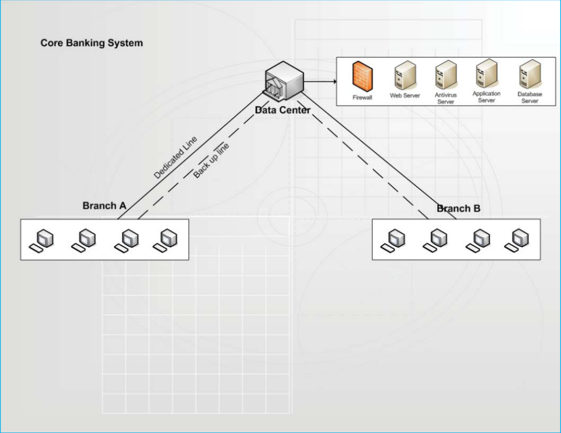Click third computer in Branch A
Viewport: 561px width, 433px height.
point(126,241)
